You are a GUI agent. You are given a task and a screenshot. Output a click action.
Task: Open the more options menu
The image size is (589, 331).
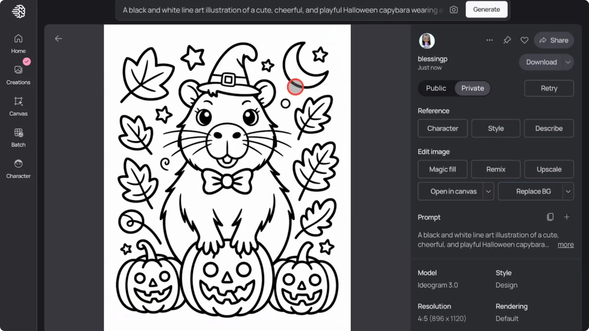(x=490, y=40)
